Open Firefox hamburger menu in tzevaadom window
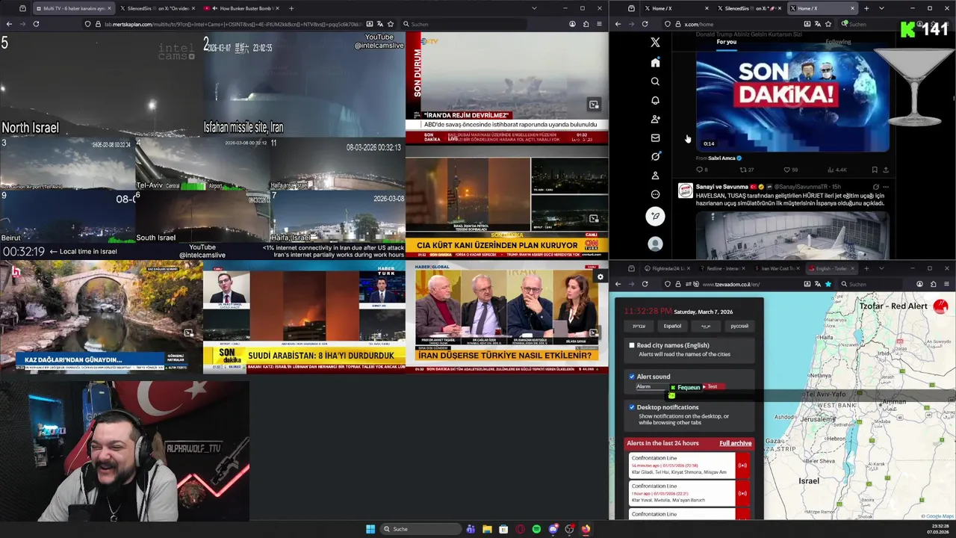 [x=946, y=284]
